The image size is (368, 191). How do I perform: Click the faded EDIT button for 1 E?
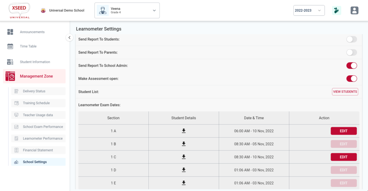click(344, 183)
